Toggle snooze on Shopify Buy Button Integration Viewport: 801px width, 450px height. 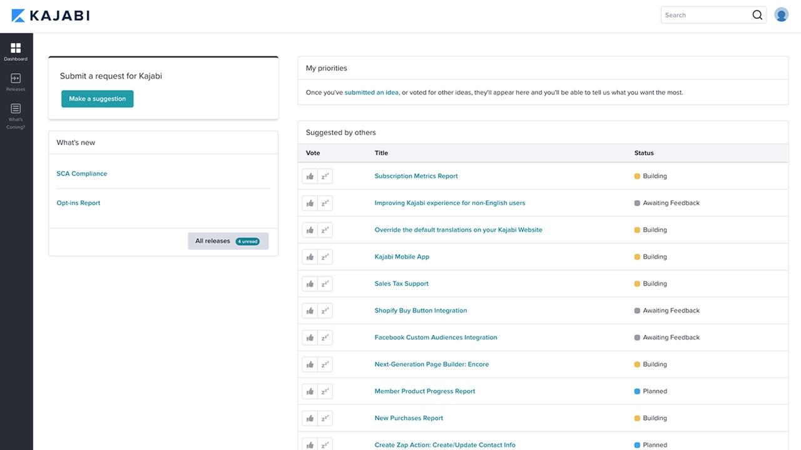(325, 311)
